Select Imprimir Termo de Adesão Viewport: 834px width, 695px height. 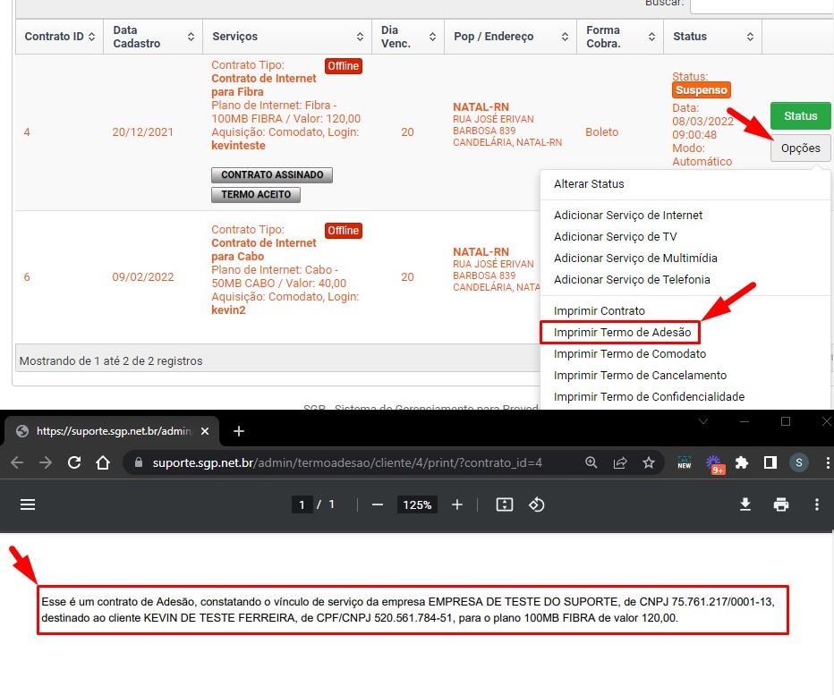click(622, 333)
